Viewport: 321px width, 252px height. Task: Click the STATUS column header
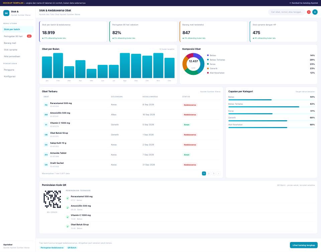point(186,97)
